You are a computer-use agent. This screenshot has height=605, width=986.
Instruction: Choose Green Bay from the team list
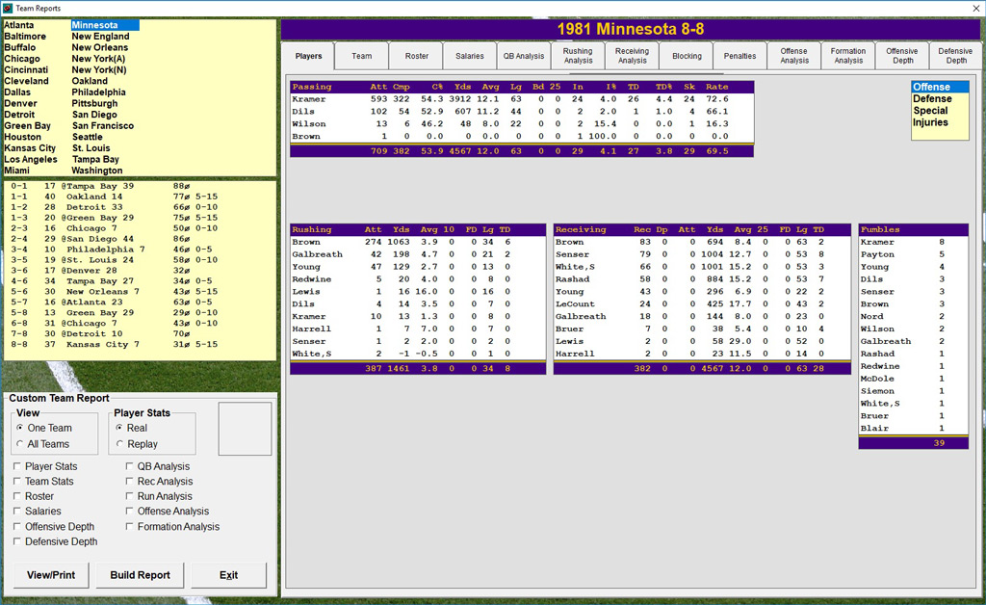point(28,126)
